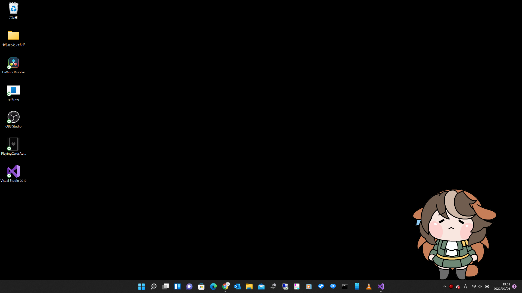Open the blue phone taskbar icon
This screenshot has width=522, height=293.
point(357,286)
